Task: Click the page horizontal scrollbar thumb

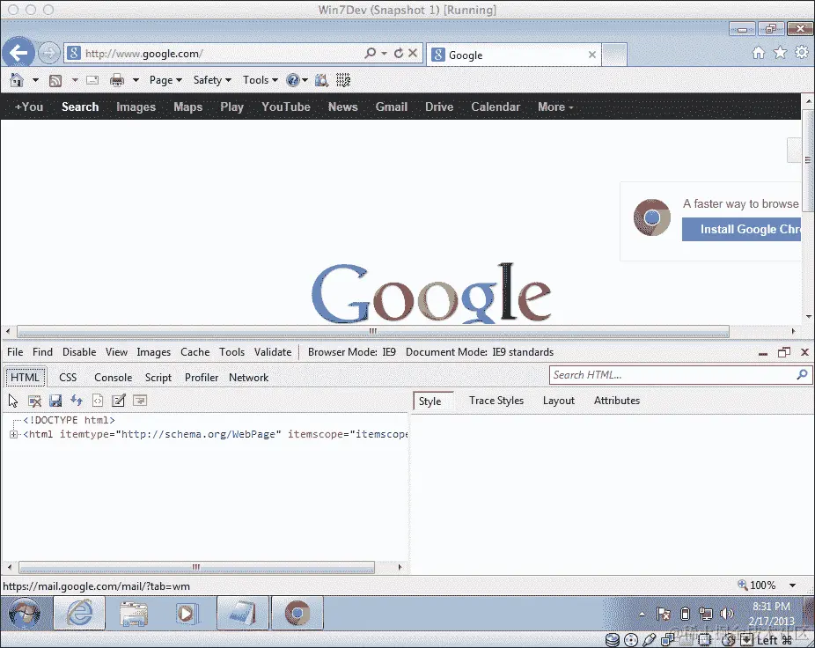Action: [x=373, y=331]
